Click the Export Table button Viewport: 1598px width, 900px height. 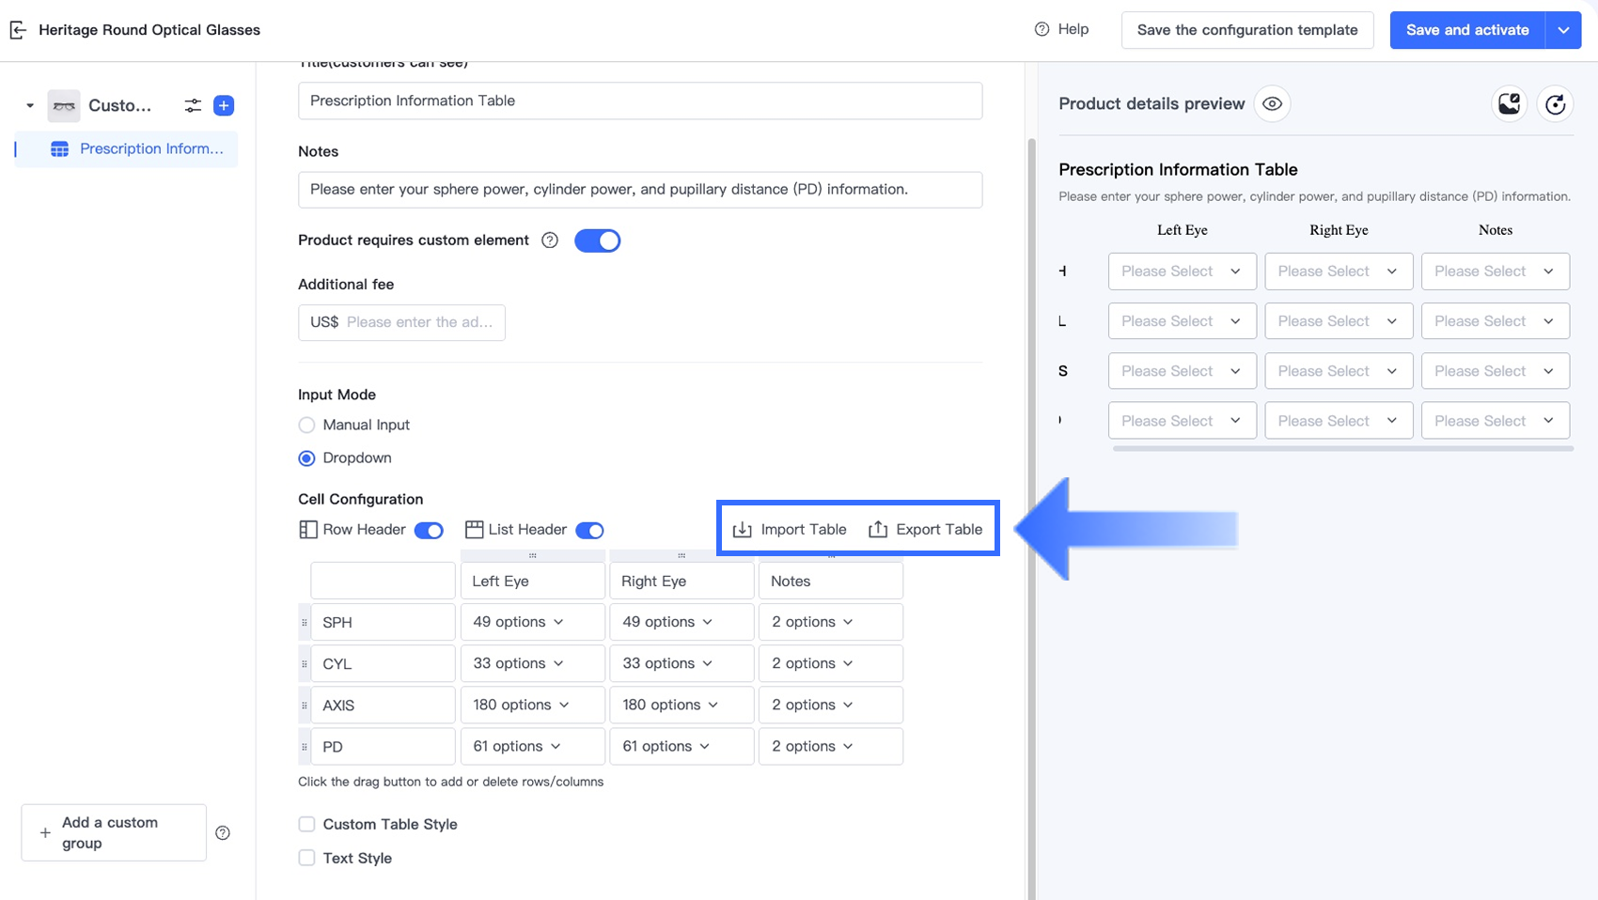(x=926, y=530)
